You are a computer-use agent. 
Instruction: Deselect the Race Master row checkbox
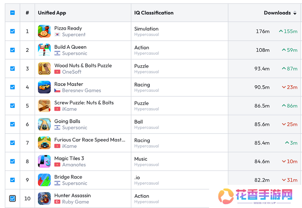point(13,87)
